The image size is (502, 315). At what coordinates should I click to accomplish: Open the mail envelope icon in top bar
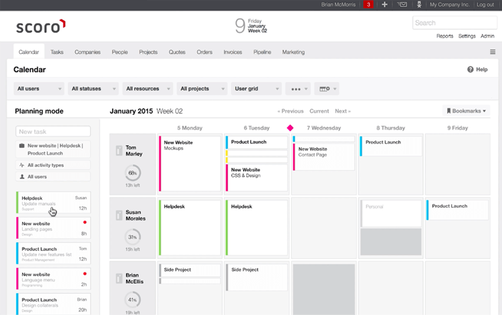402,5
